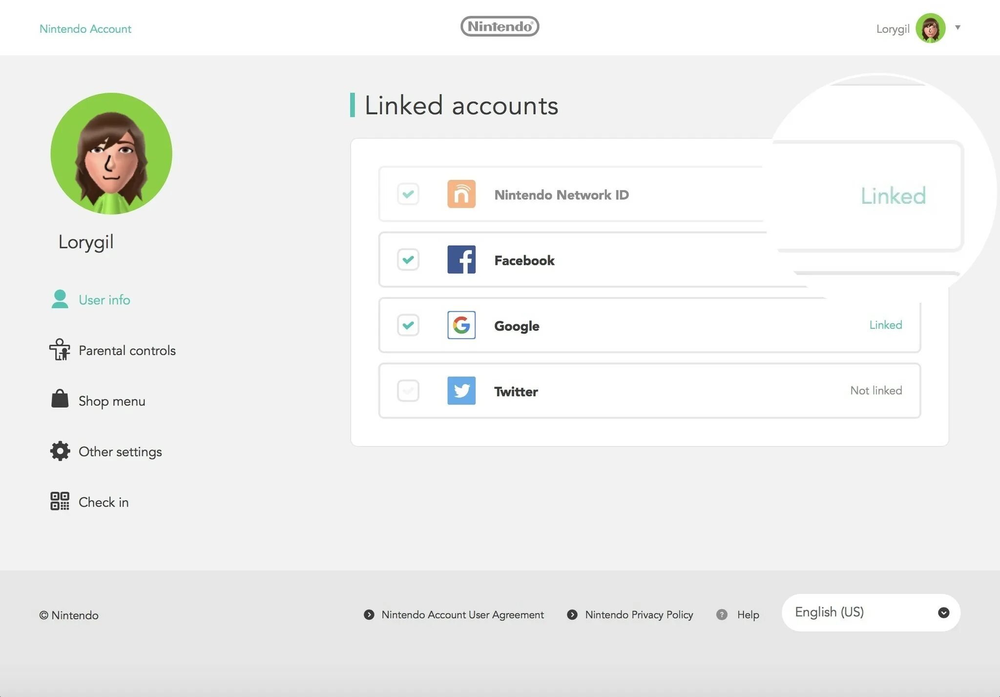Click the Help button

748,614
